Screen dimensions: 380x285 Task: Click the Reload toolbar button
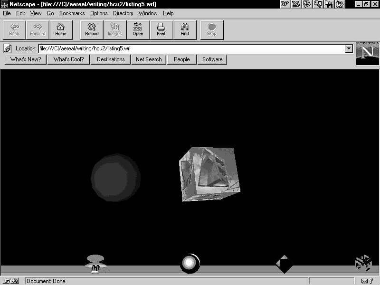(x=92, y=30)
